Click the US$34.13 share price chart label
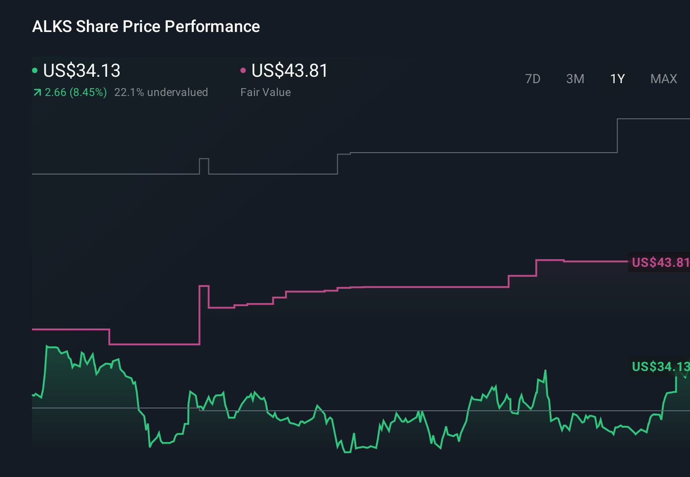 [x=659, y=367]
